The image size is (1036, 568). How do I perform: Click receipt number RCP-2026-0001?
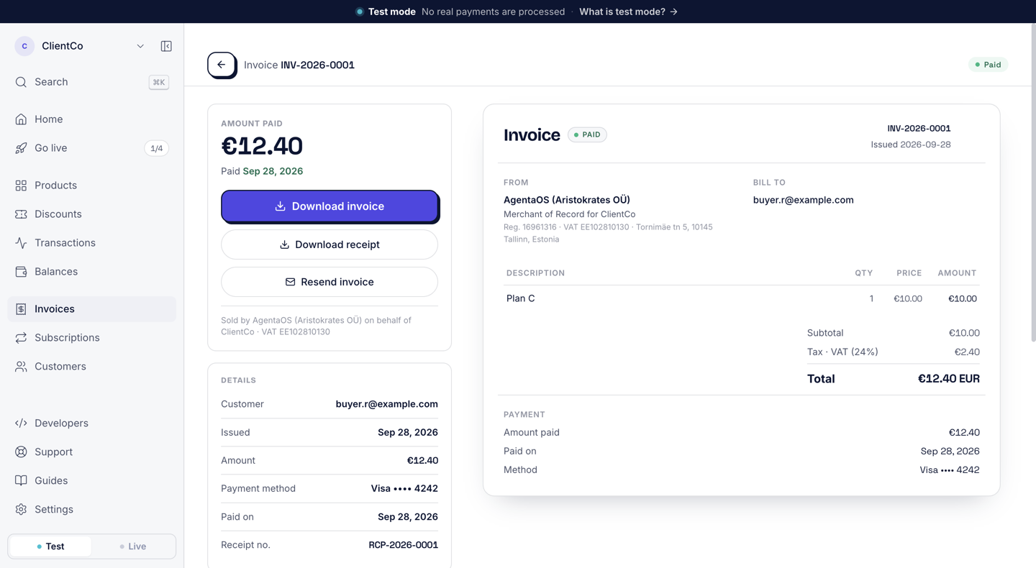[x=403, y=545]
